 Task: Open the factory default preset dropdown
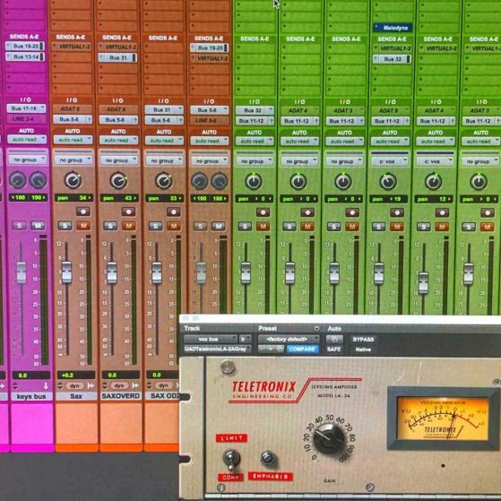click(x=289, y=339)
